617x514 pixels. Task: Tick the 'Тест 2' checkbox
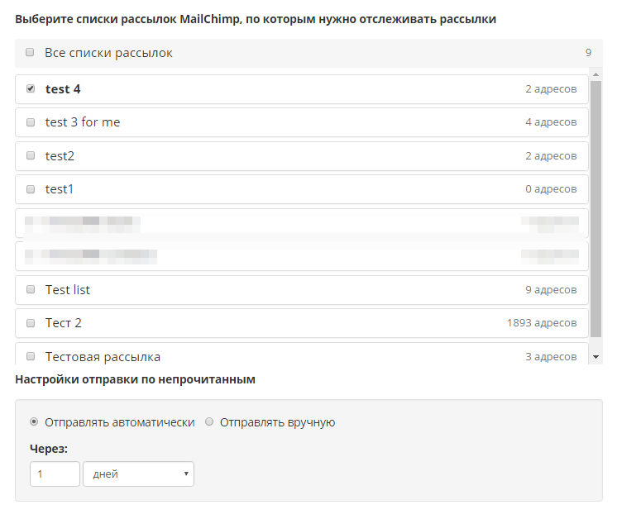click(31, 323)
